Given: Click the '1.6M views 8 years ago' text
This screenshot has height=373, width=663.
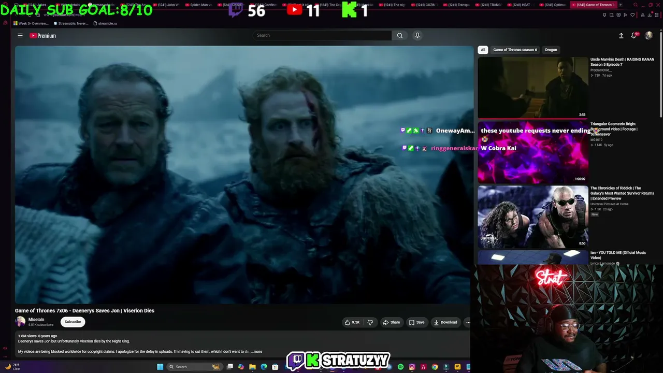Looking at the screenshot, I should pos(37,336).
